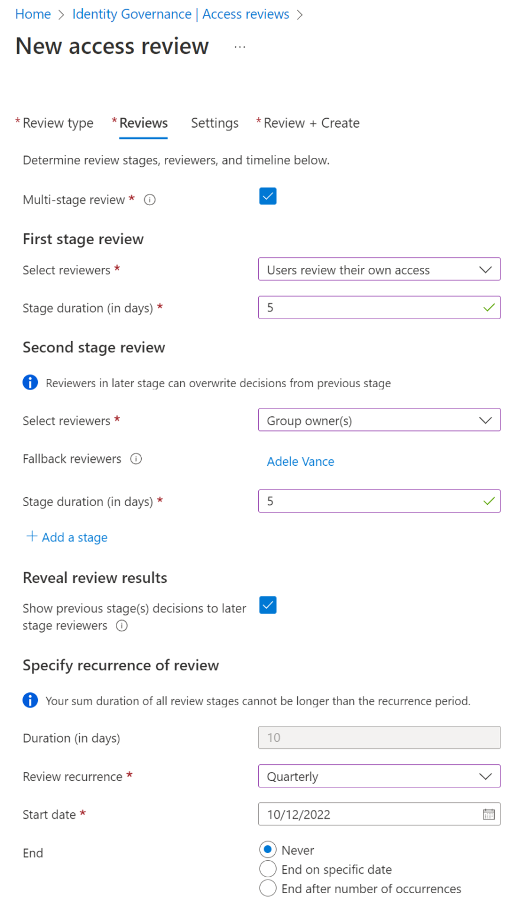Switch to the Settings tab
The height and width of the screenshot is (908, 526).
coord(215,123)
